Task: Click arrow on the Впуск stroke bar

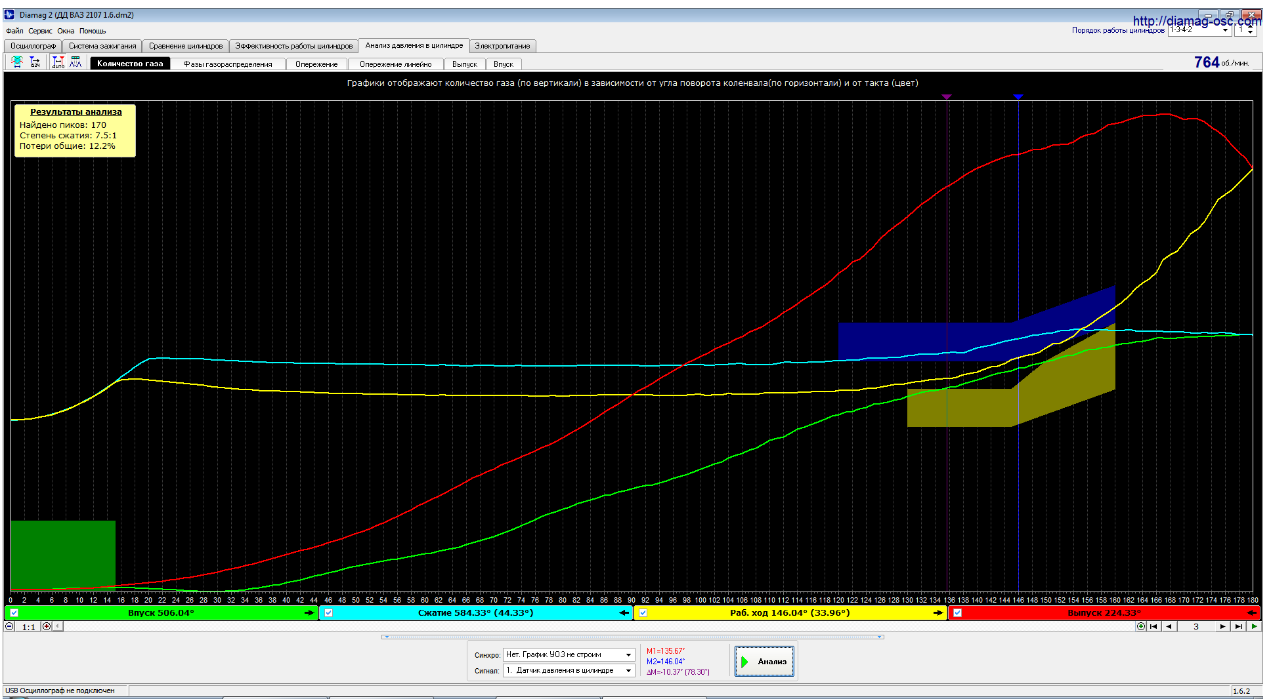Action: point(309,613)
